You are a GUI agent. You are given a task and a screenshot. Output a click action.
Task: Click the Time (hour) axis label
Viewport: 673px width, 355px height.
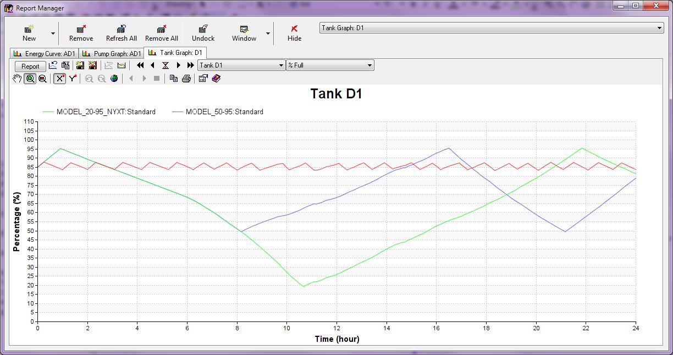(x=337, y=339)
